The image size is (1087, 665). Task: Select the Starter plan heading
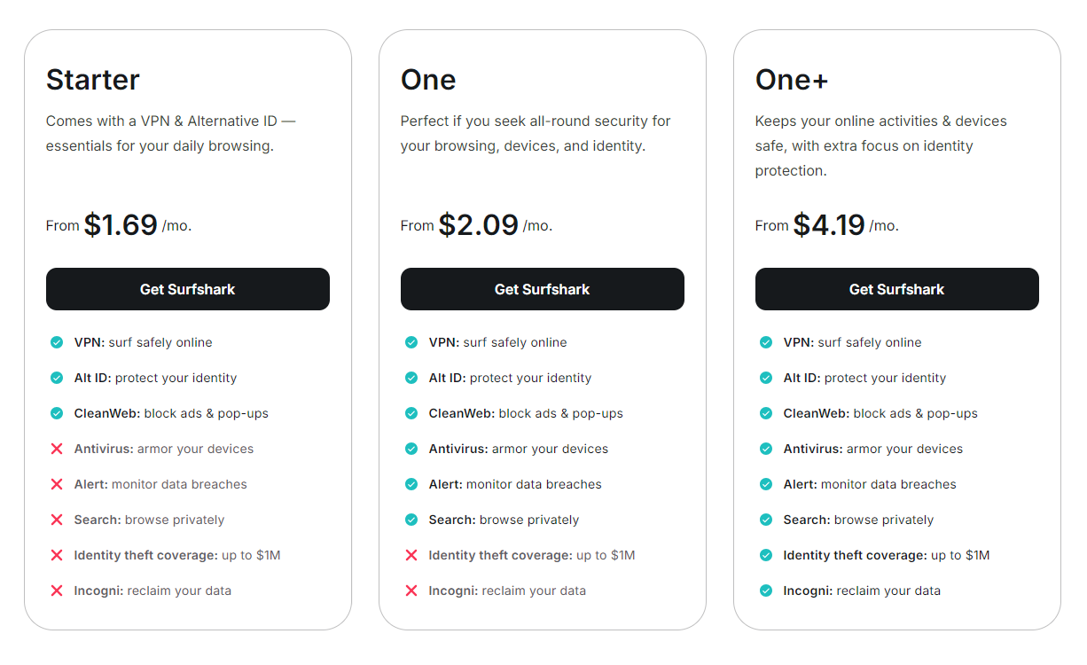coord(93,80)
